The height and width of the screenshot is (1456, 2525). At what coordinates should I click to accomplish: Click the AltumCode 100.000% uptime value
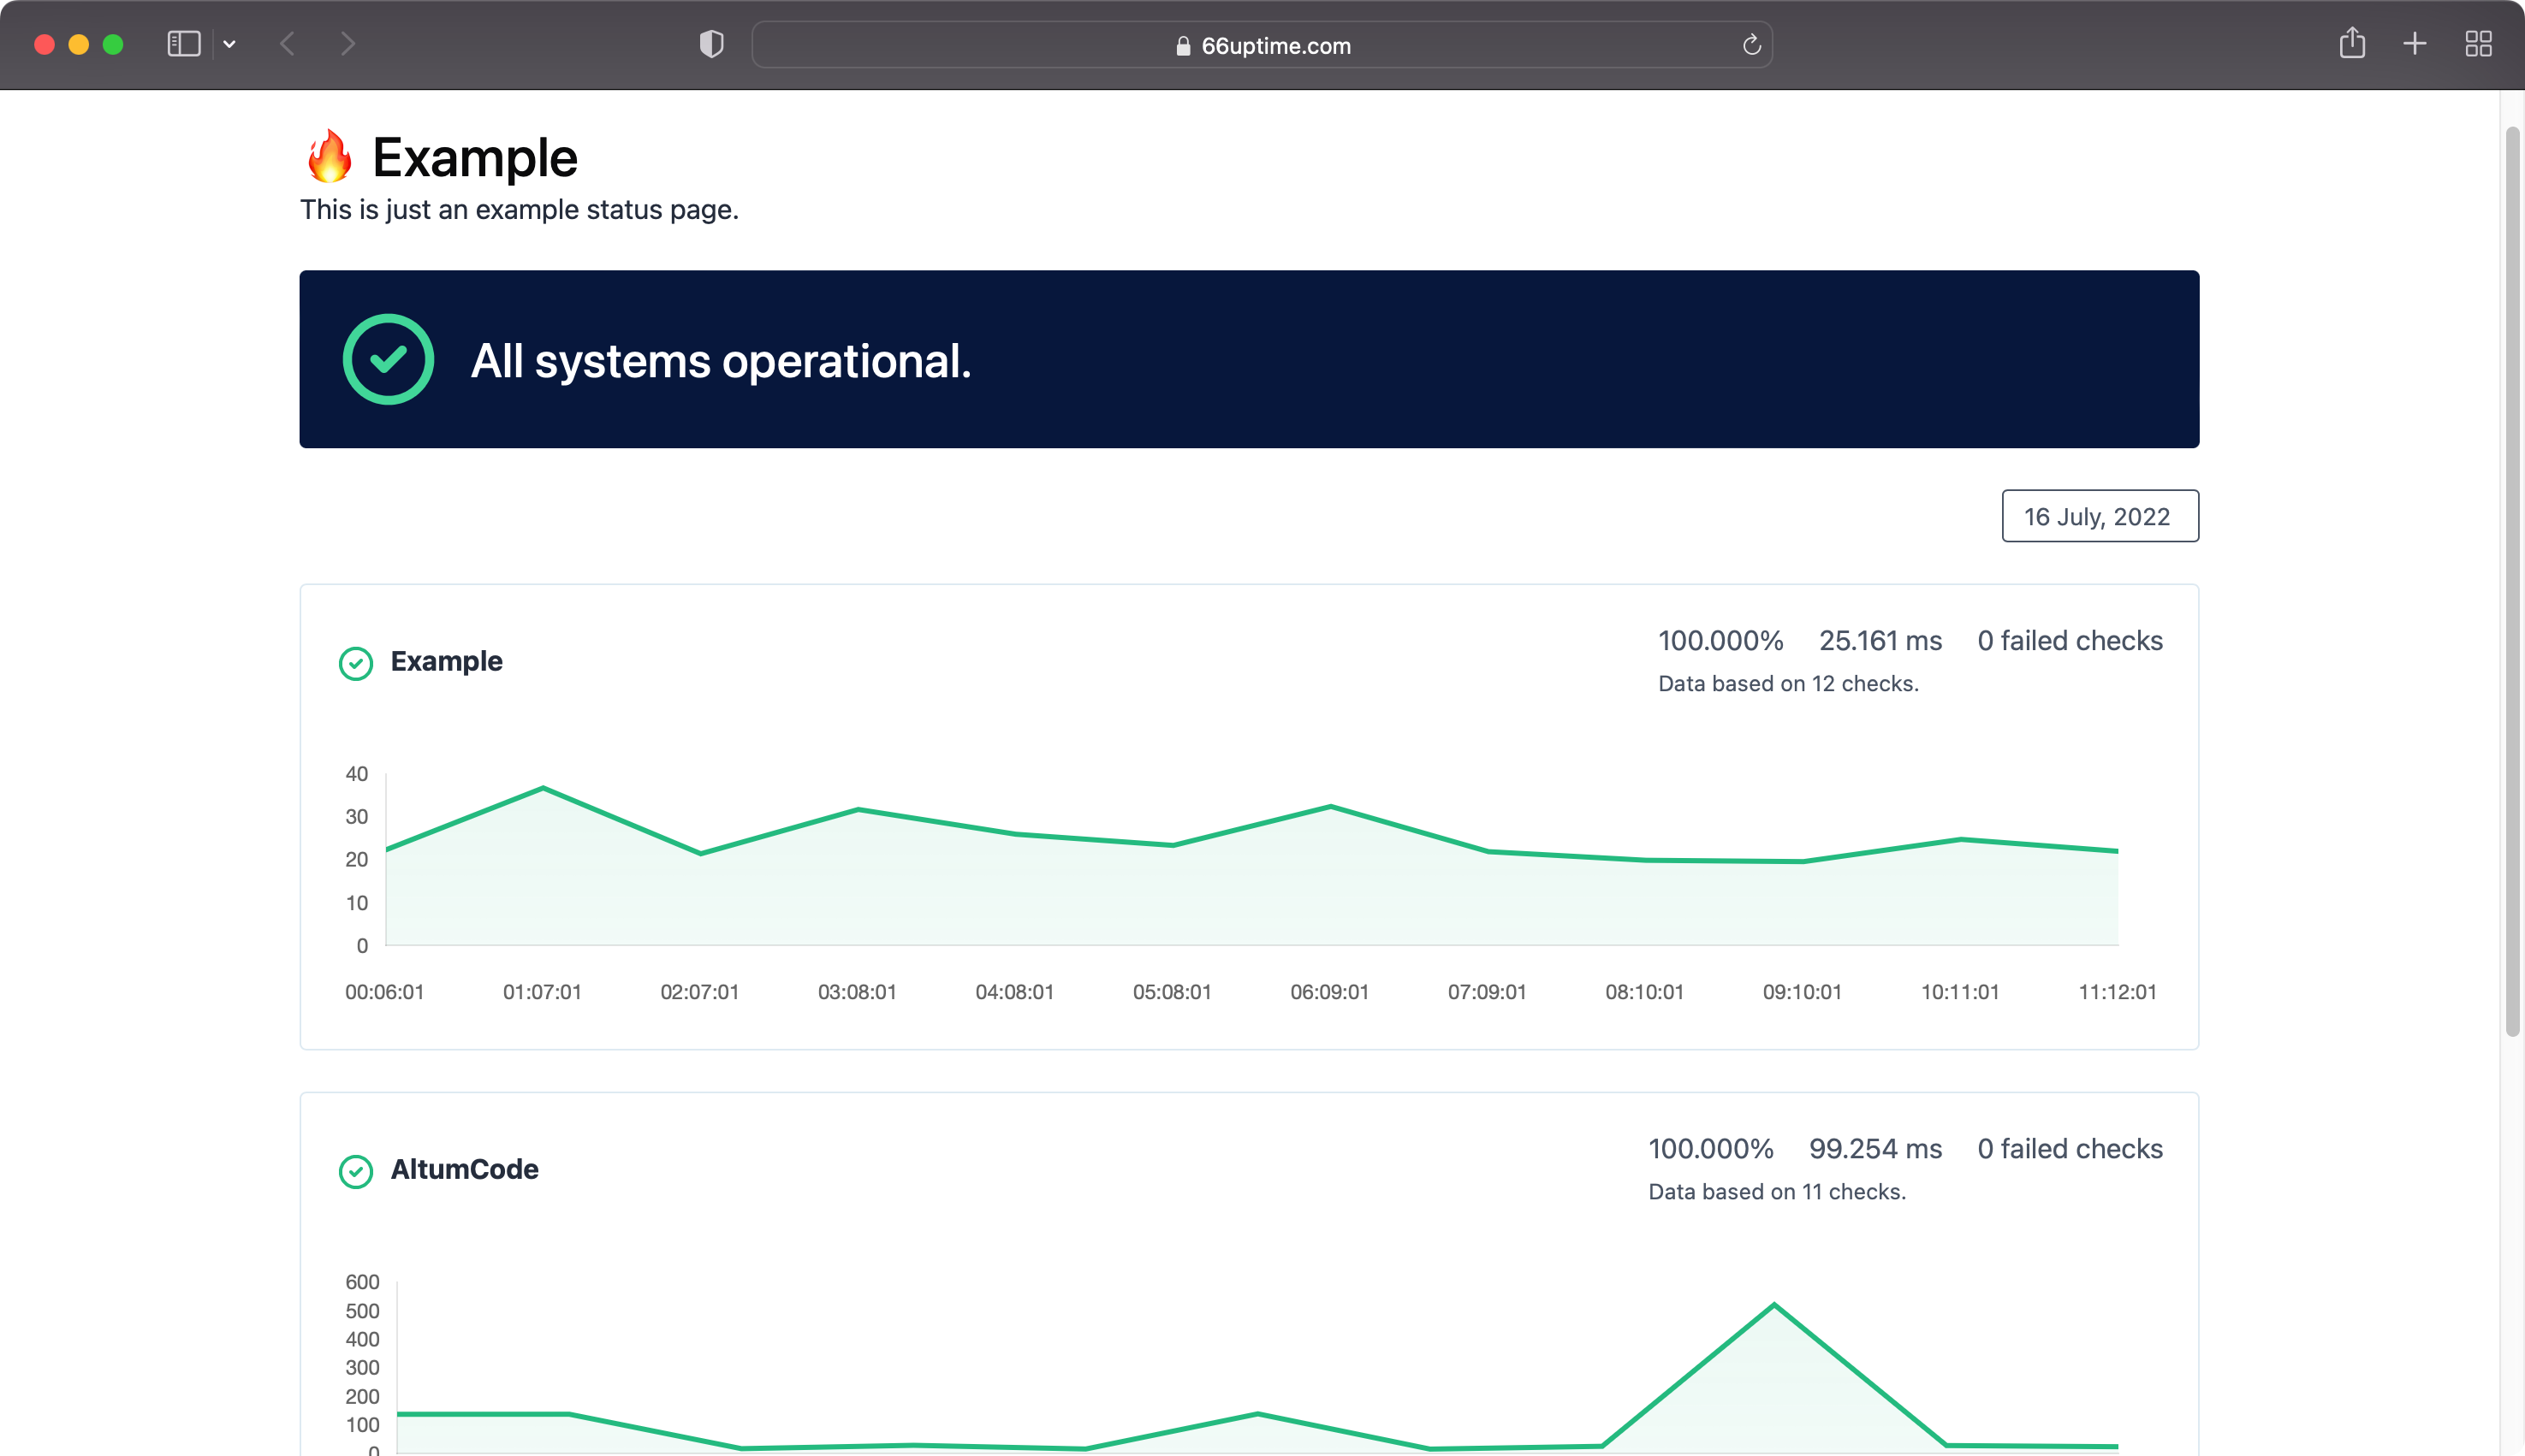[x=1711, y=1149]
